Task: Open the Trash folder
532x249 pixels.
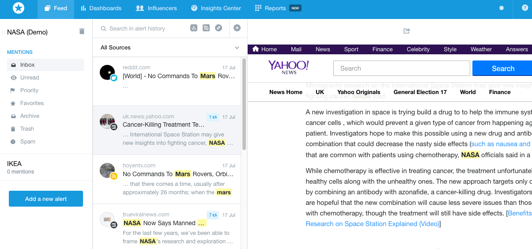Action: pyautogui.click(x=45, y=129)
